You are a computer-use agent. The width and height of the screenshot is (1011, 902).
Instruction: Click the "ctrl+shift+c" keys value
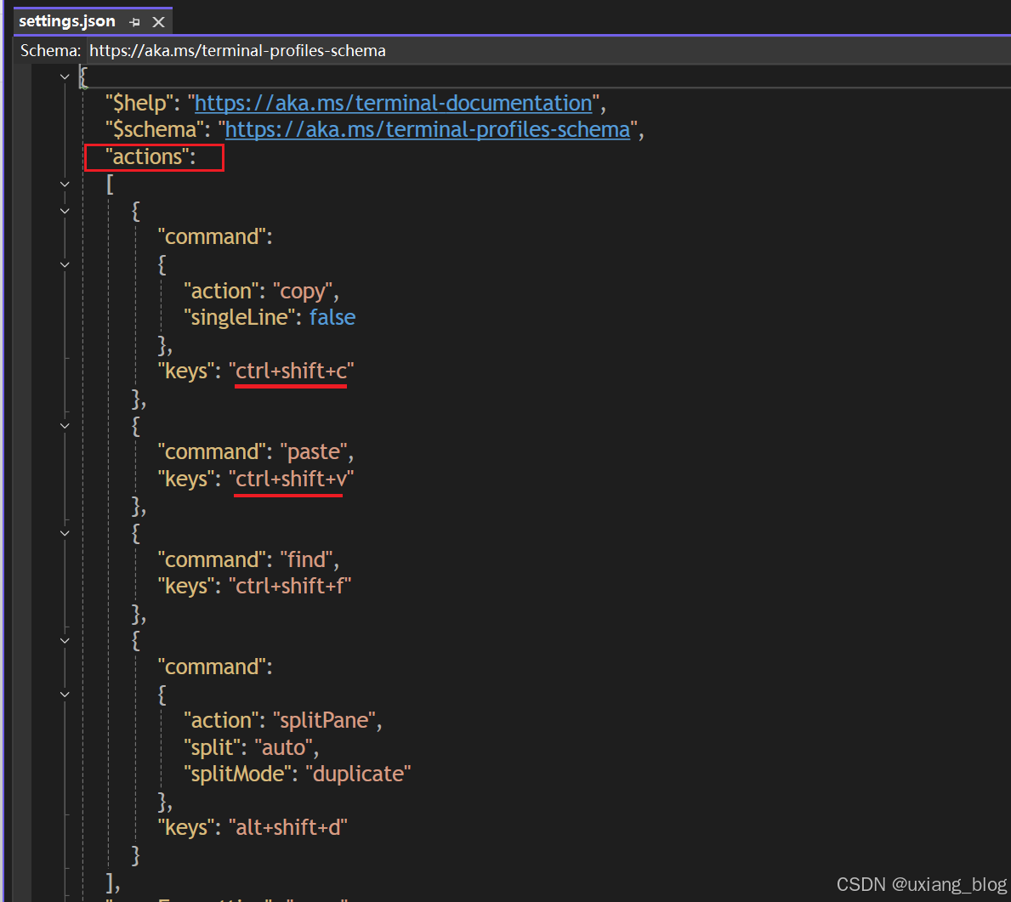point(291,372)
